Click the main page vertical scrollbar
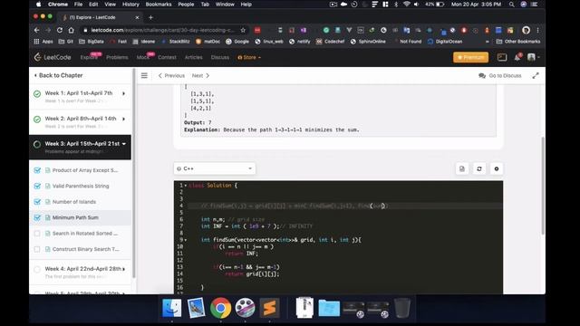The width and height of the screenshot is (580, 326). point(543,186)
